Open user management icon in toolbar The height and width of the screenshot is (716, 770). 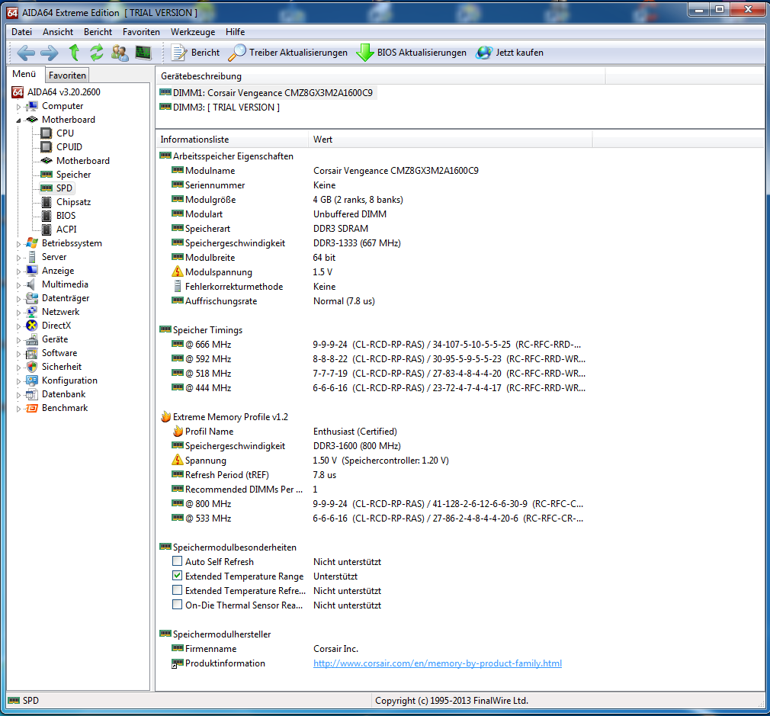(120, 53)
